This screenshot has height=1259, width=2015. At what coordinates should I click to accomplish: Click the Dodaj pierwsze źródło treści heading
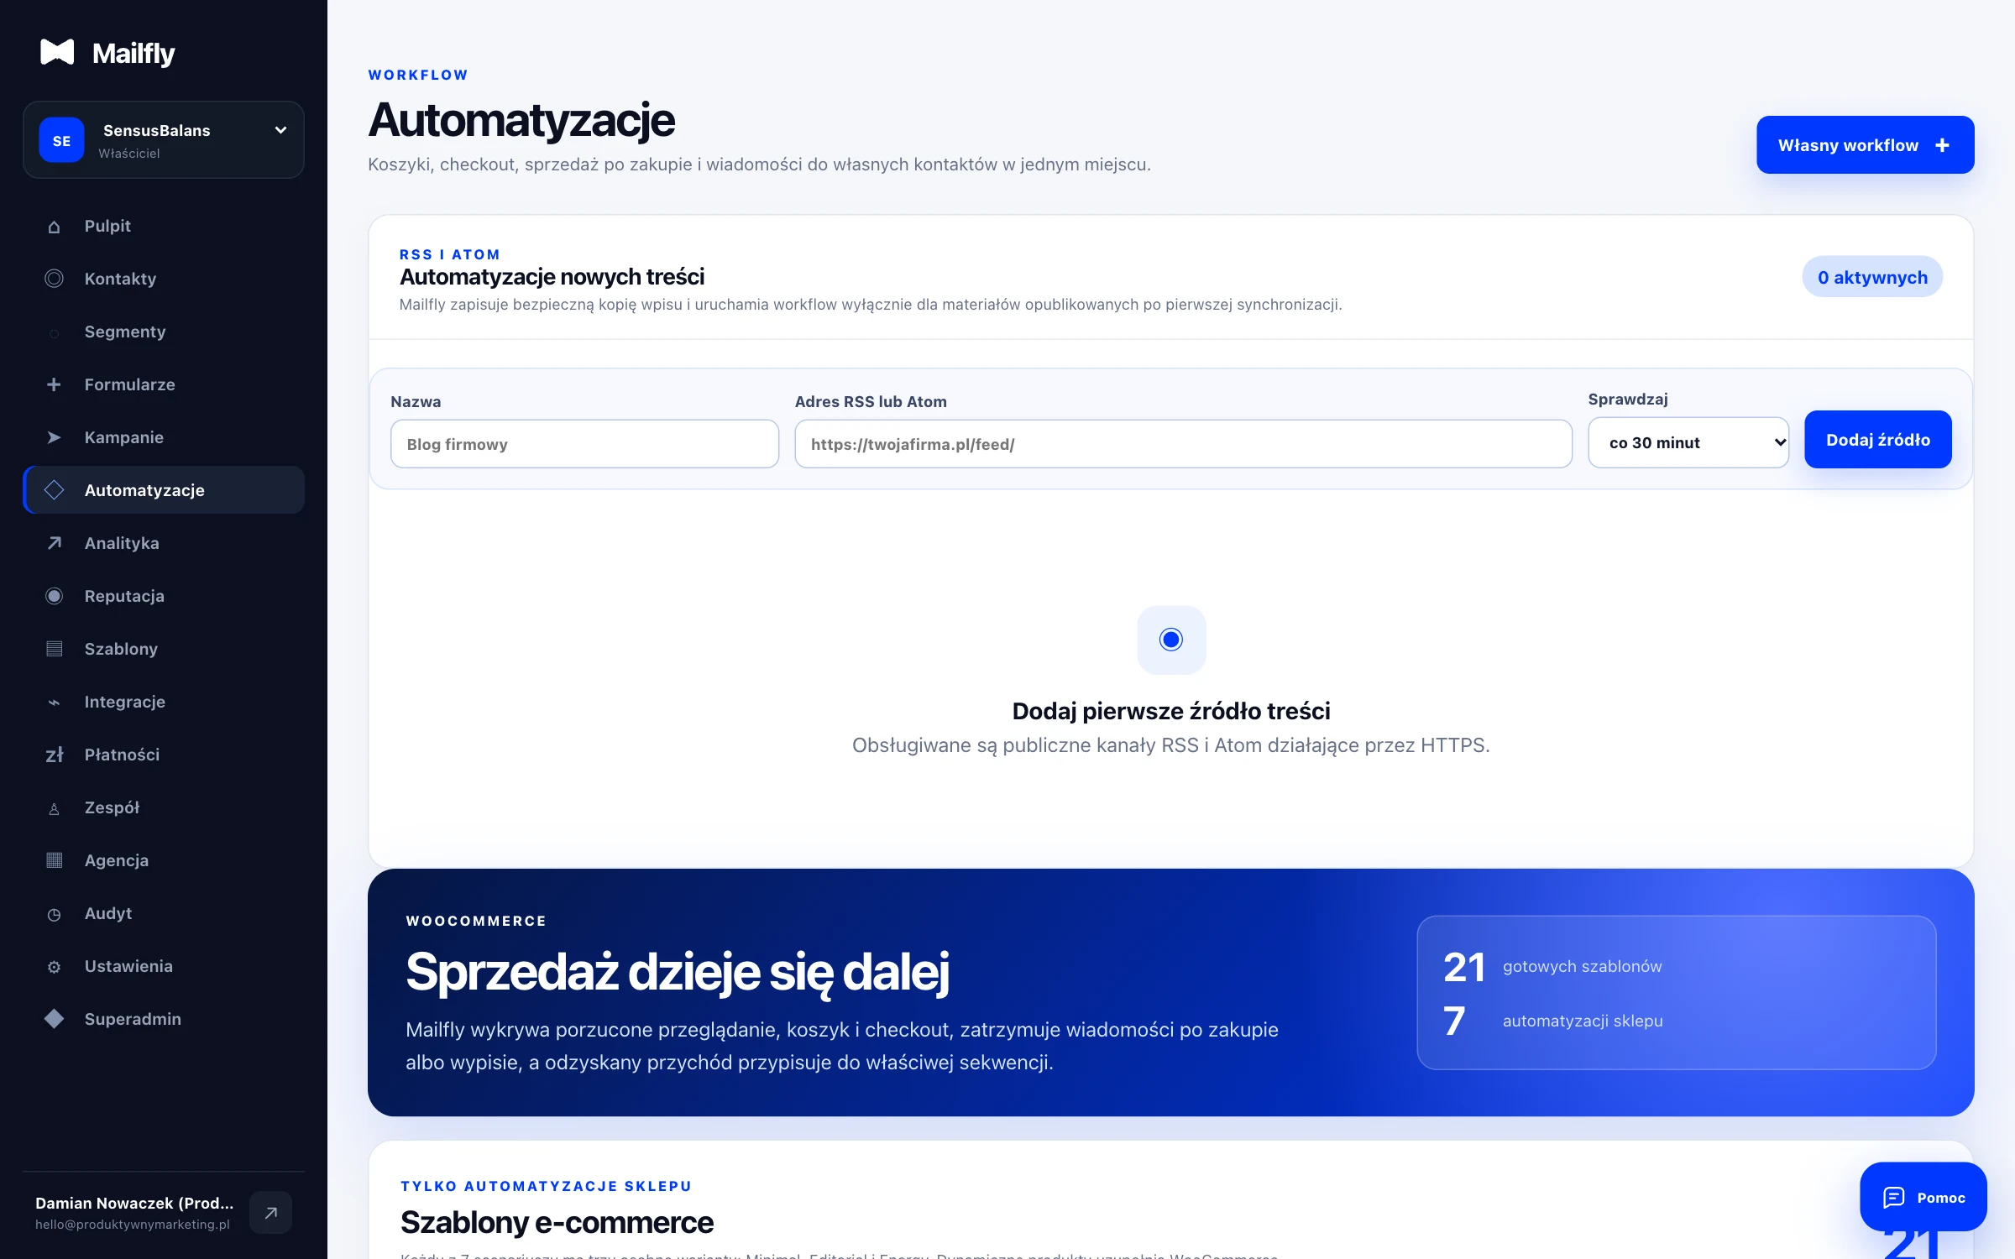click(x=1171, y=711)
